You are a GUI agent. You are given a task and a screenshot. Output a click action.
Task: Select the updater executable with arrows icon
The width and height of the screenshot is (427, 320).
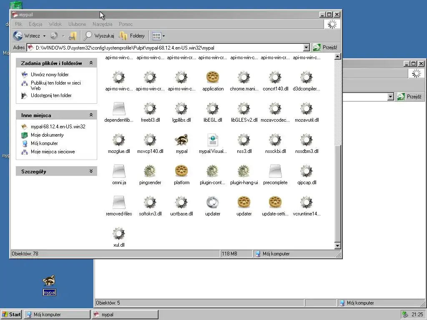click(x=213, y=202)
